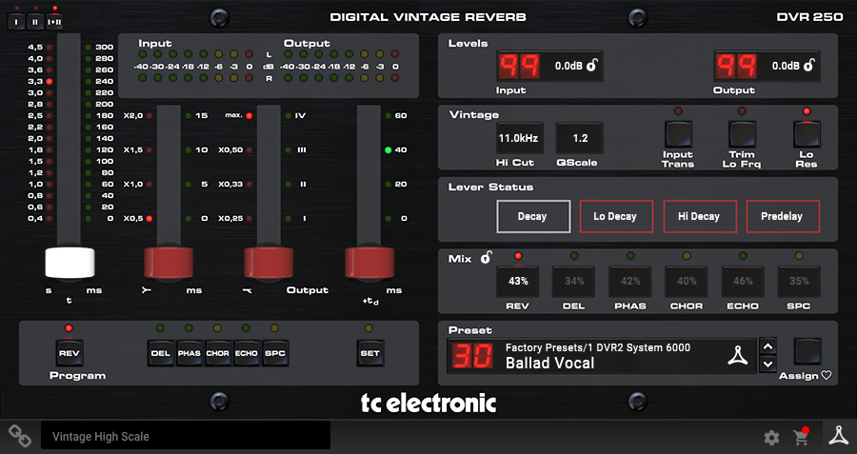Click the SET button
Image resolution: width=857 pixels, height=454 pixels.
pyautogui.click(x=370, y=353)
